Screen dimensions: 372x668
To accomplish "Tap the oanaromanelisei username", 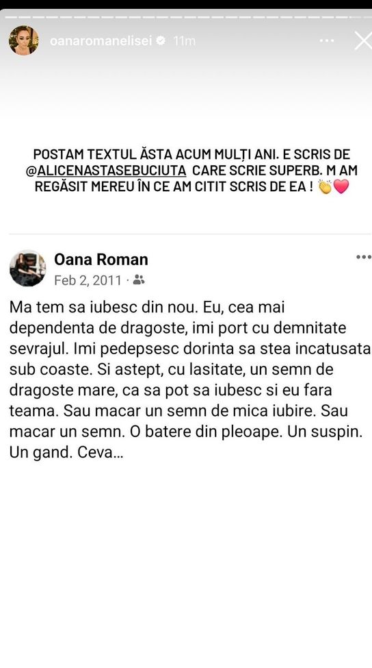I will coord(101,41).
